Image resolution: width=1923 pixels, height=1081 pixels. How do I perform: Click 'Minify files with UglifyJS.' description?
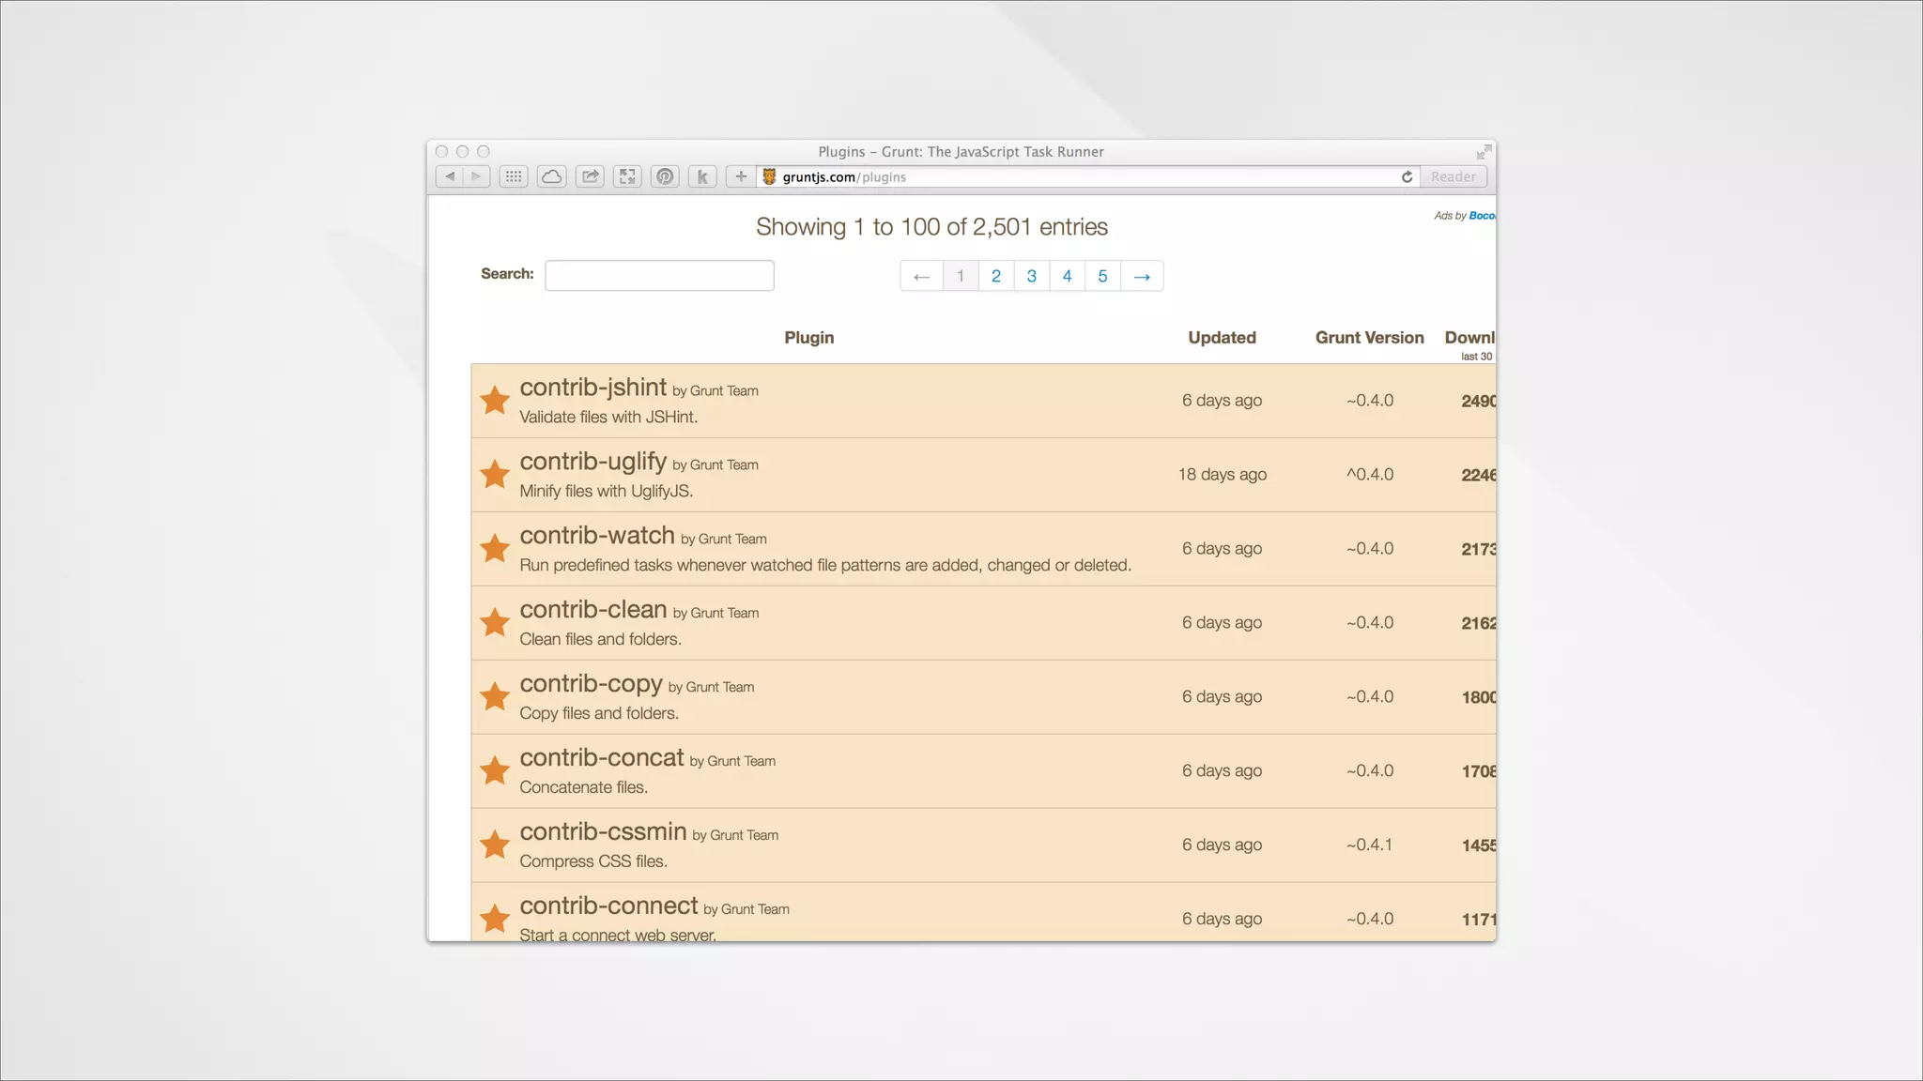(607, 491)
